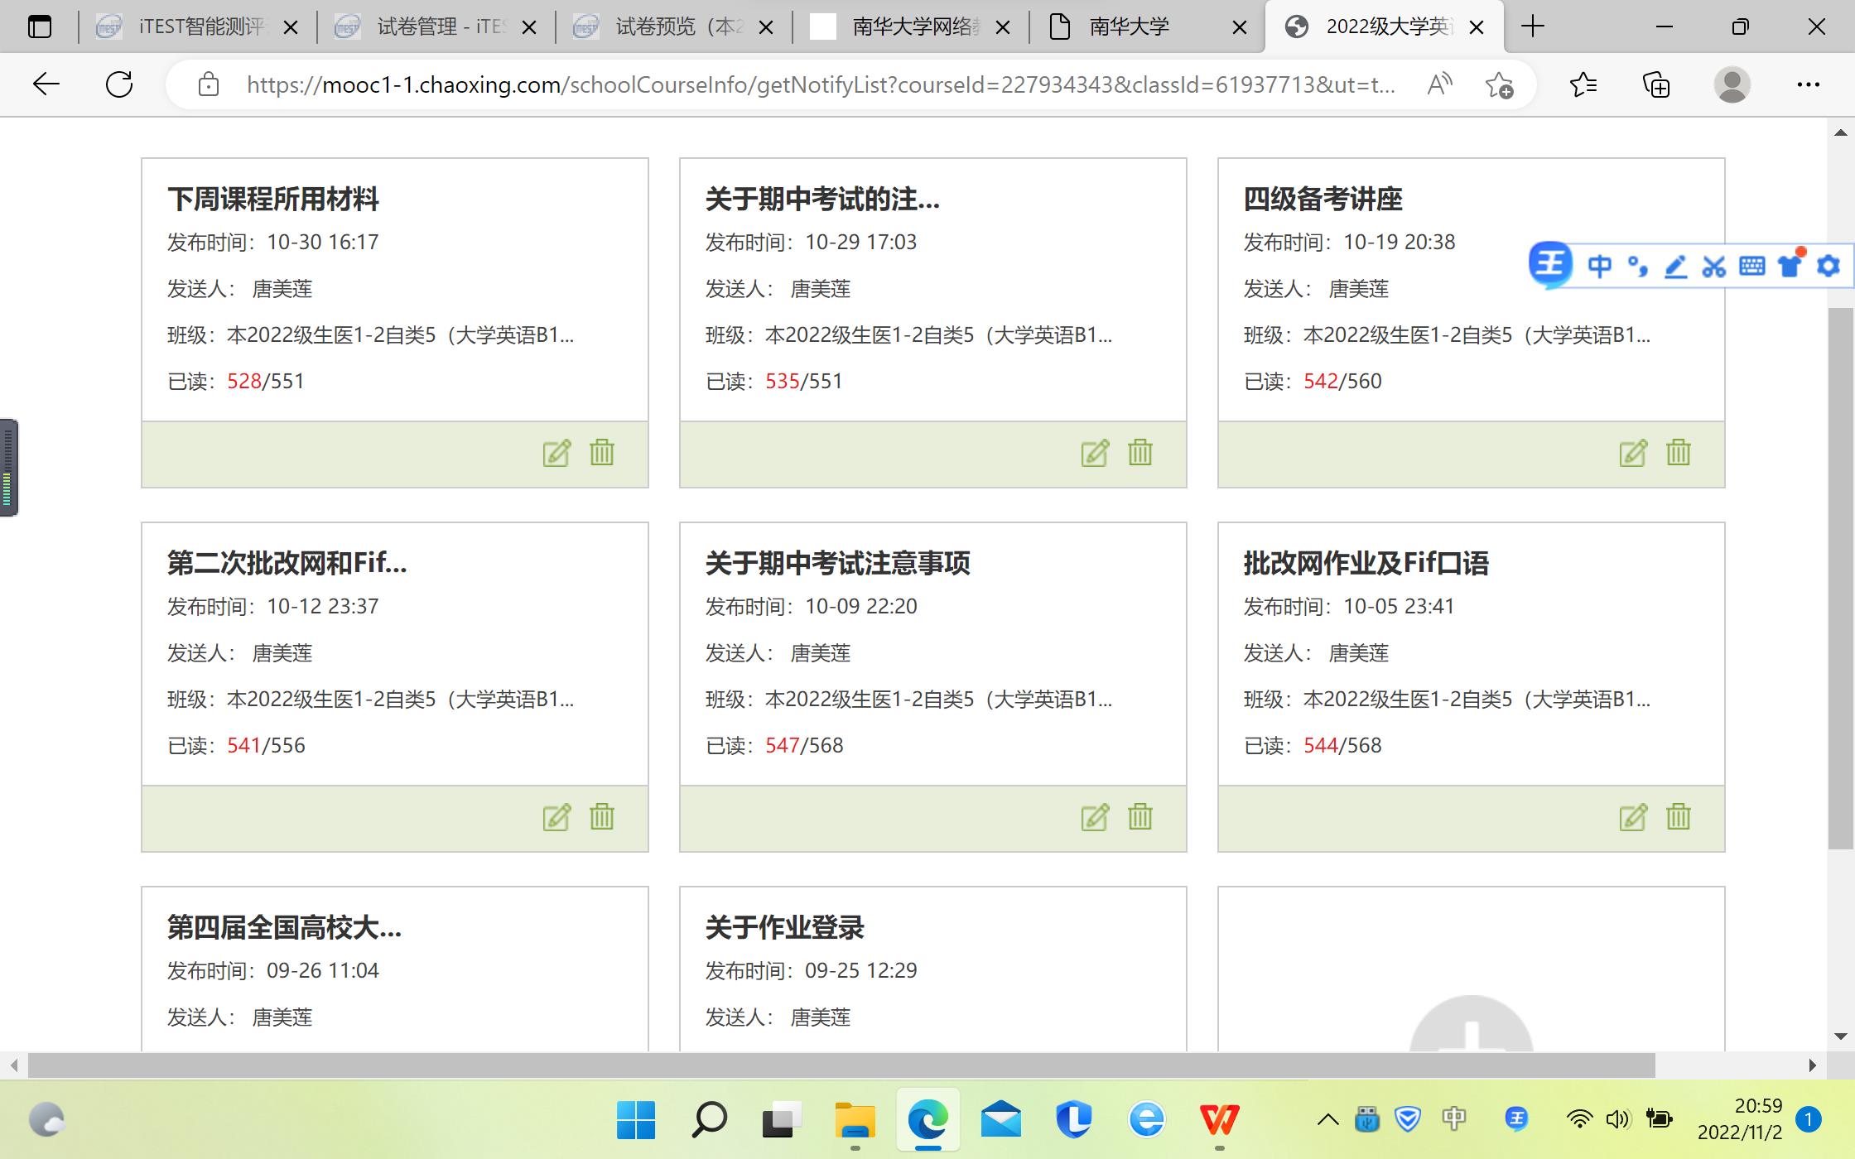Expand hidden system tray icons chevron
The image size is (1855, 1159).
pyautogui.click(x=1327, y=1120)
